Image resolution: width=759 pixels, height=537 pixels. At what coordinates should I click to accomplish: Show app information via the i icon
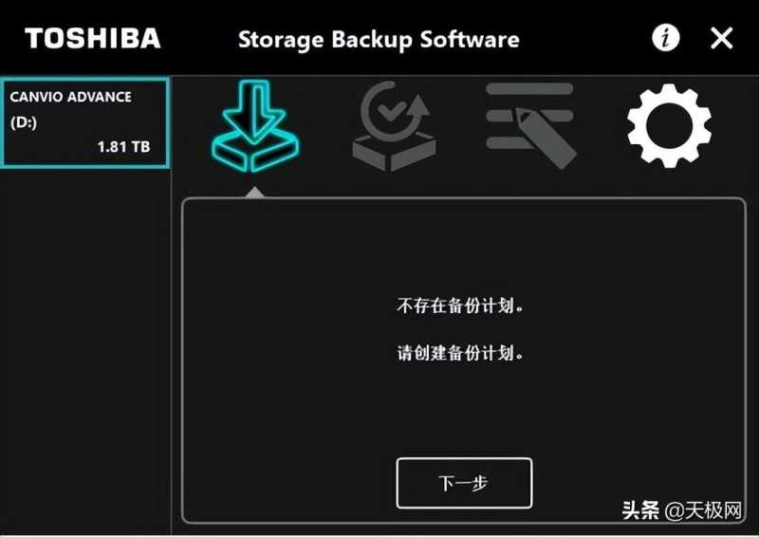[666, 38]
